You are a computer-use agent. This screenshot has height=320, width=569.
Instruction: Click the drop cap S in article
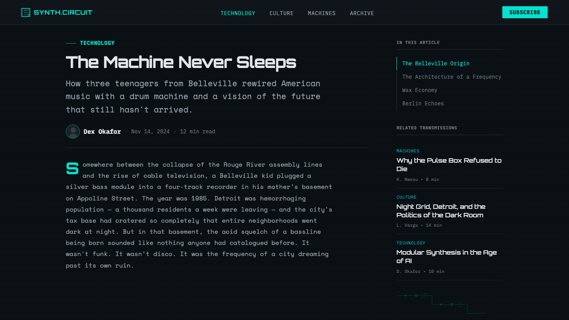coord(72,169)
